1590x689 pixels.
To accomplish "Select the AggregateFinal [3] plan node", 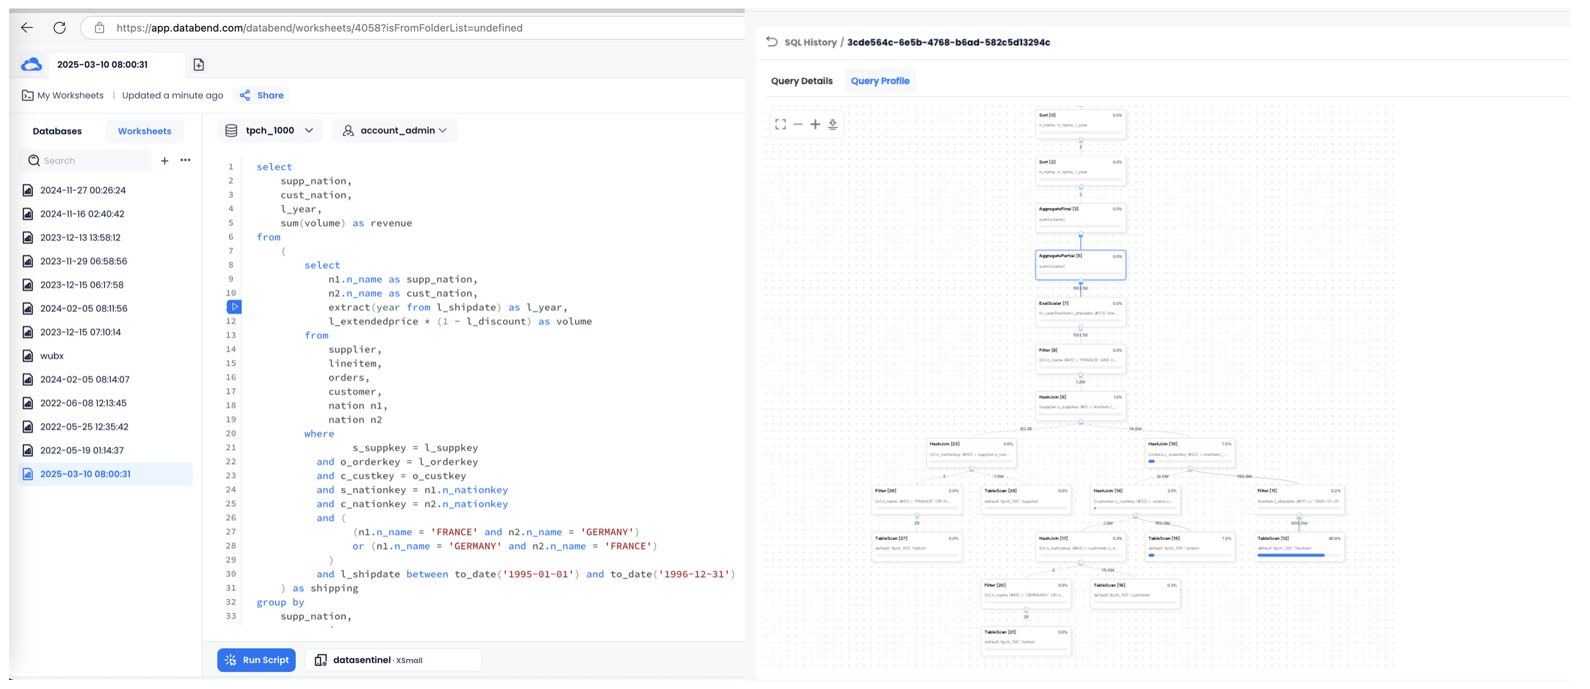I will [x=1080, y=217].
